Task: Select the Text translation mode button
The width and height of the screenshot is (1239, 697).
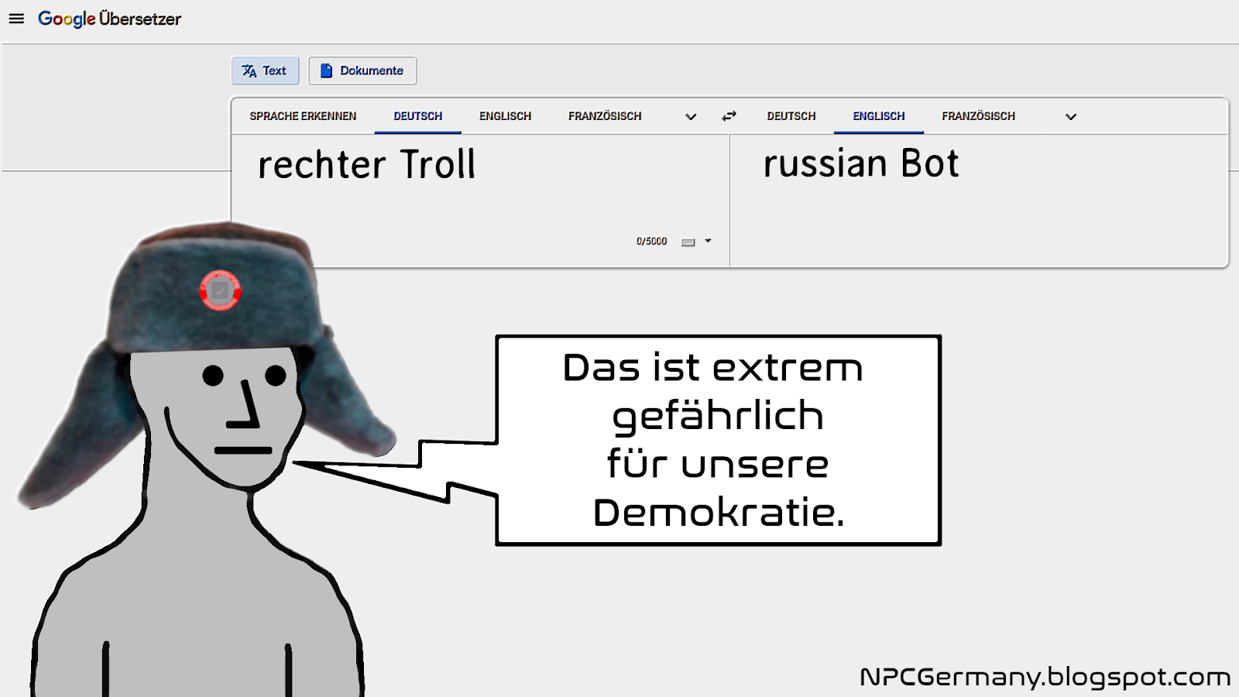Action: click(x=264, y=70)
